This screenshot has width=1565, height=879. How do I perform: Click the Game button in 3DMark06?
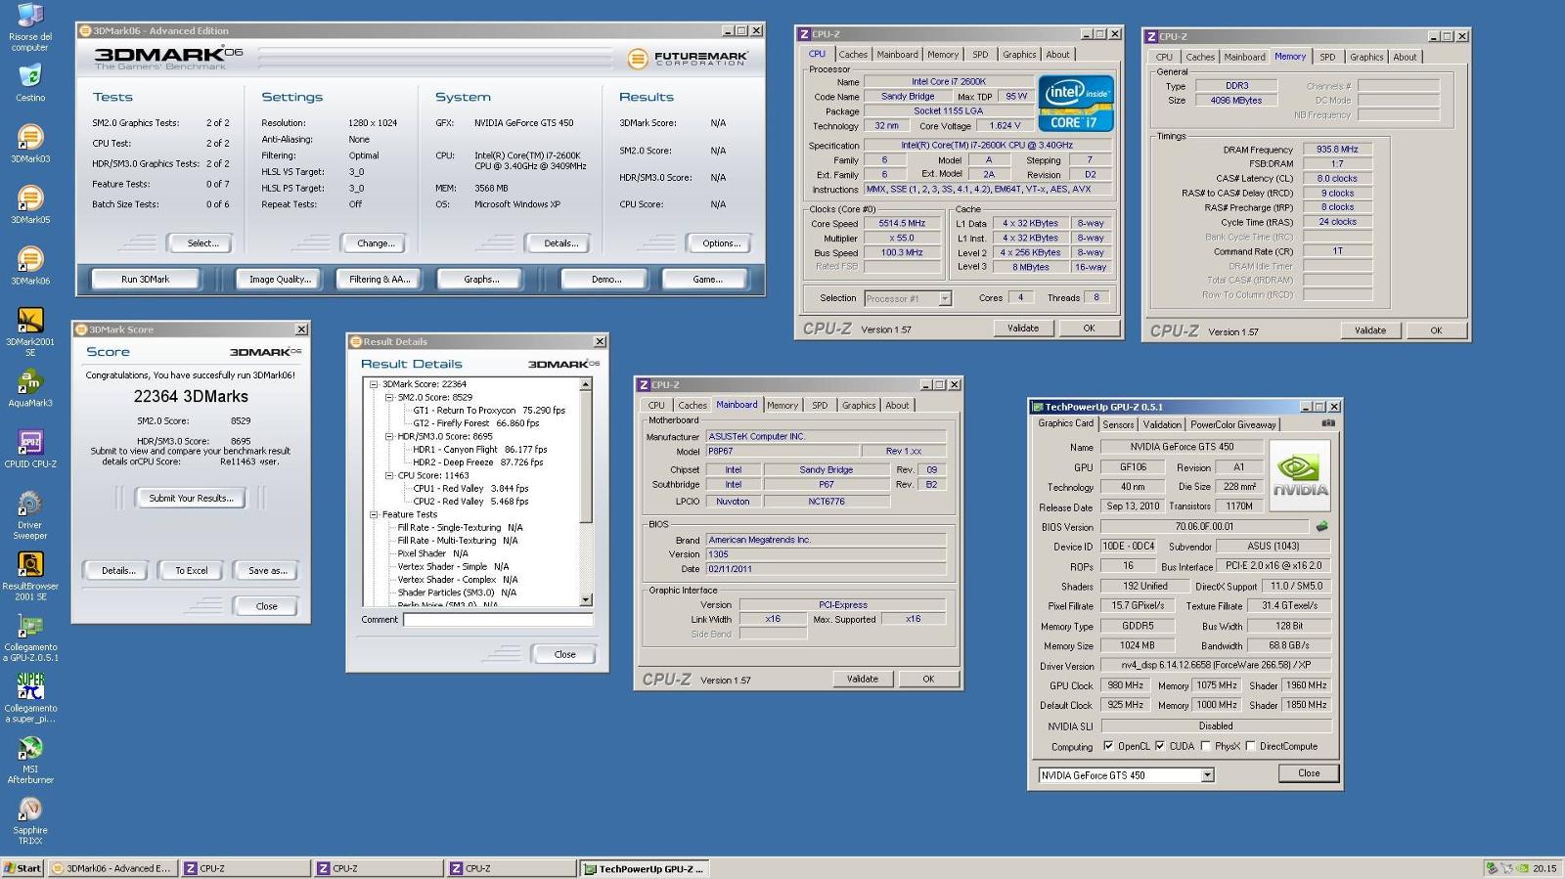click(707, 280)
